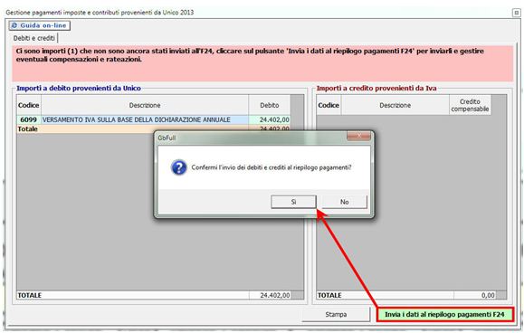Click the question mark icon in the dialog
Screen dimensions: 524x333
point(179,167)
